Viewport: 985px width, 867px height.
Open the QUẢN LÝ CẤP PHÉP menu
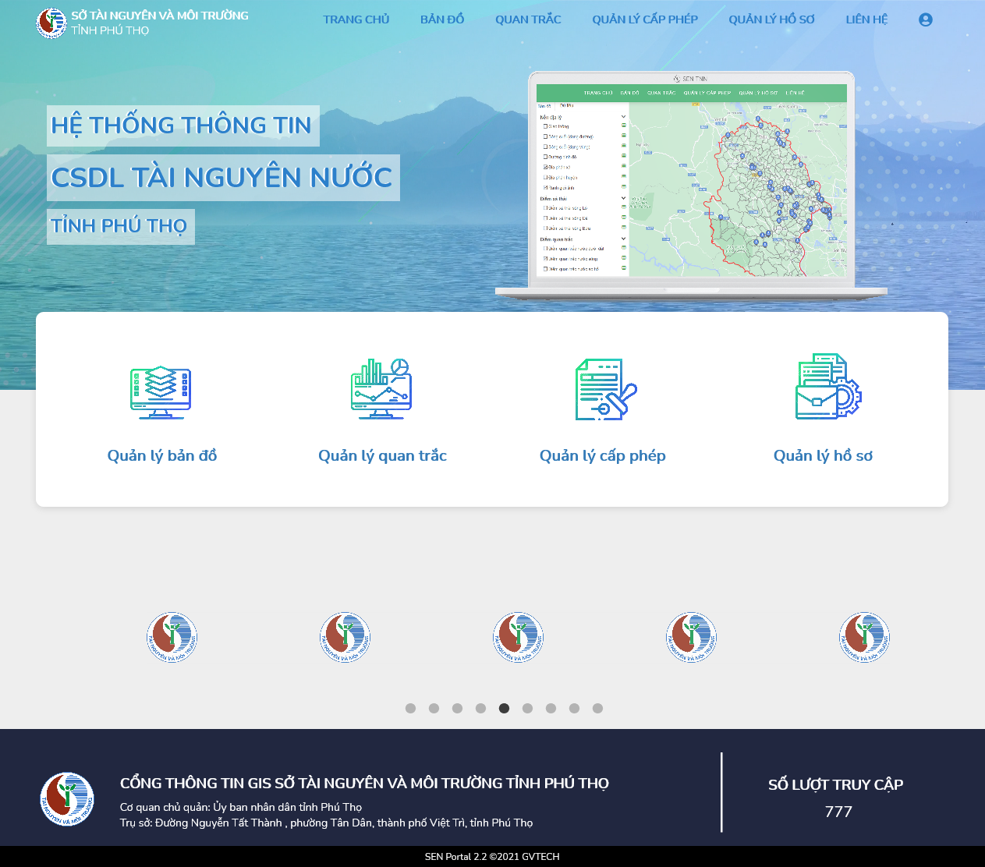click(x=644, y=19)
